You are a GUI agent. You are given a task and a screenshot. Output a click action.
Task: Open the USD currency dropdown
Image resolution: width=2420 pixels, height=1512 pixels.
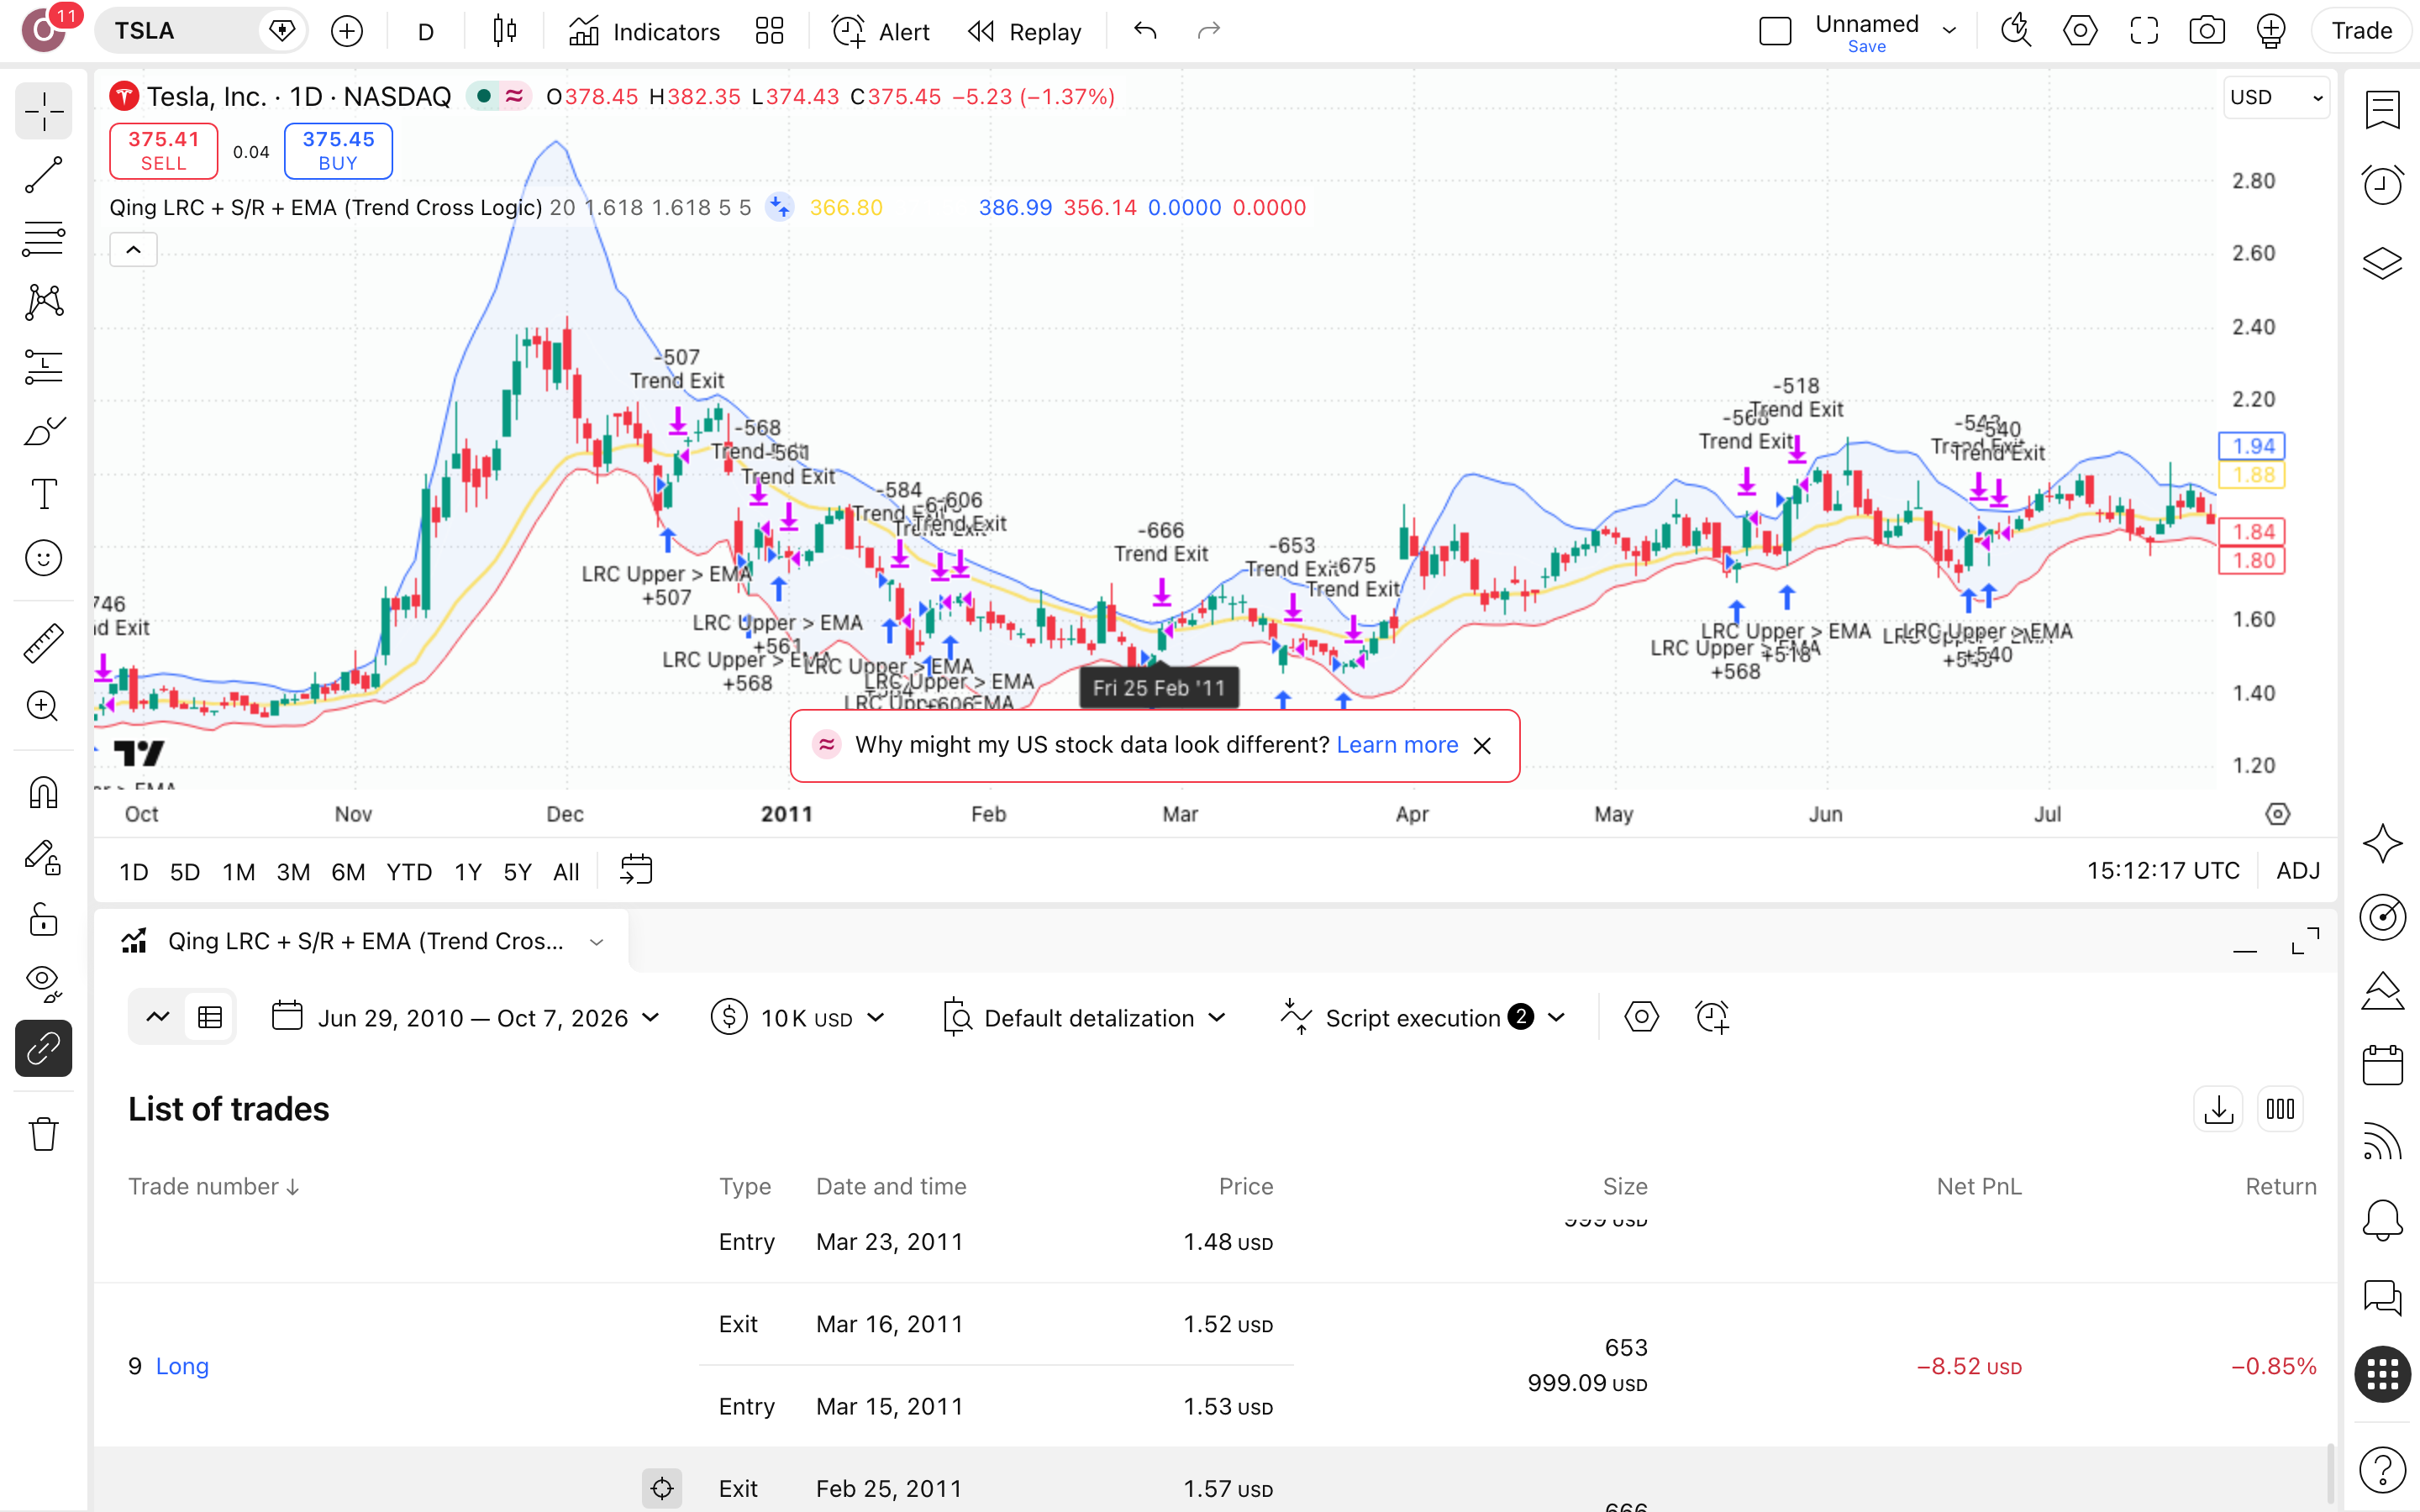pos(2276,98)
